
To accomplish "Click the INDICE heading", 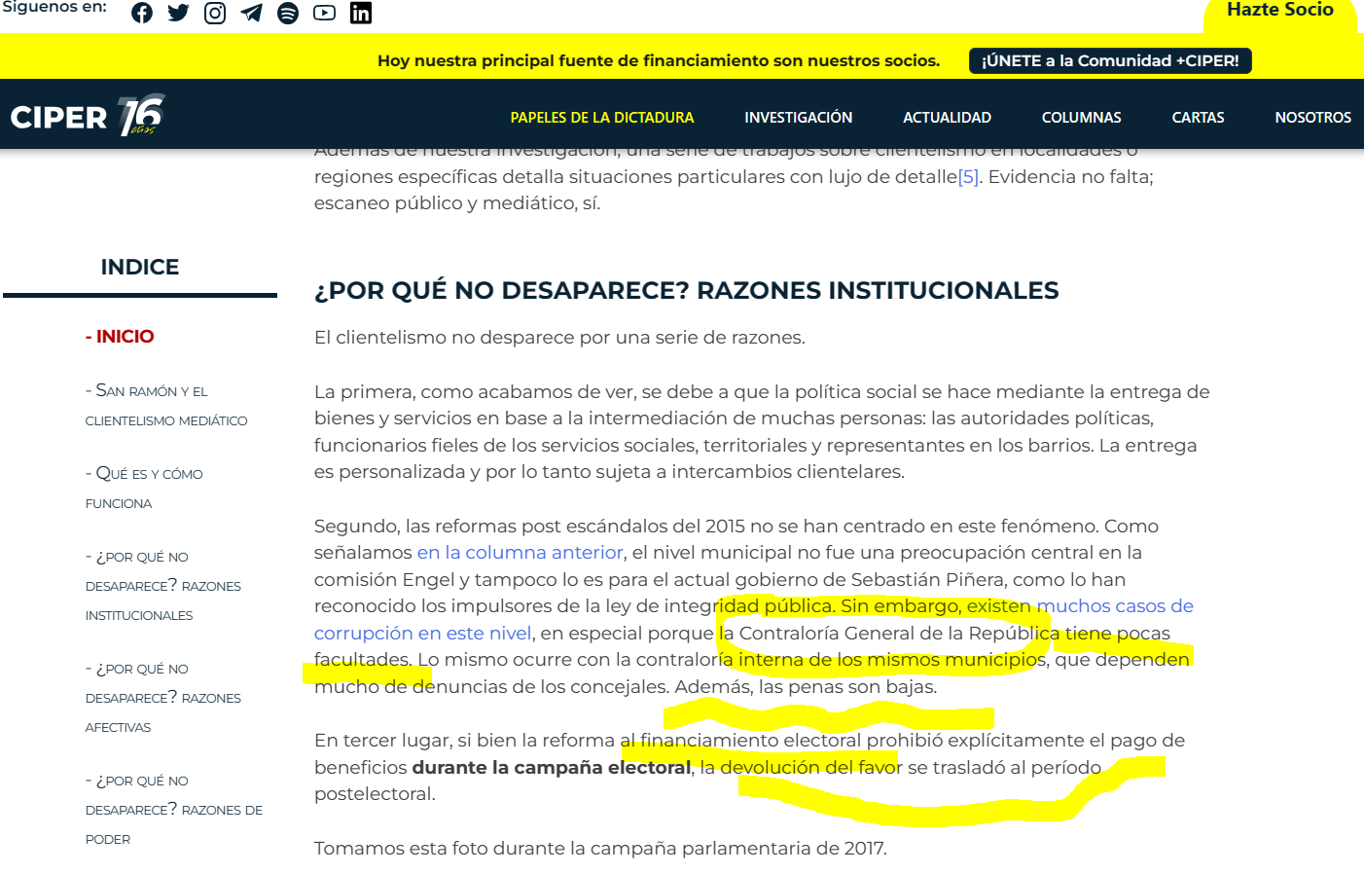I will [140, 267].
